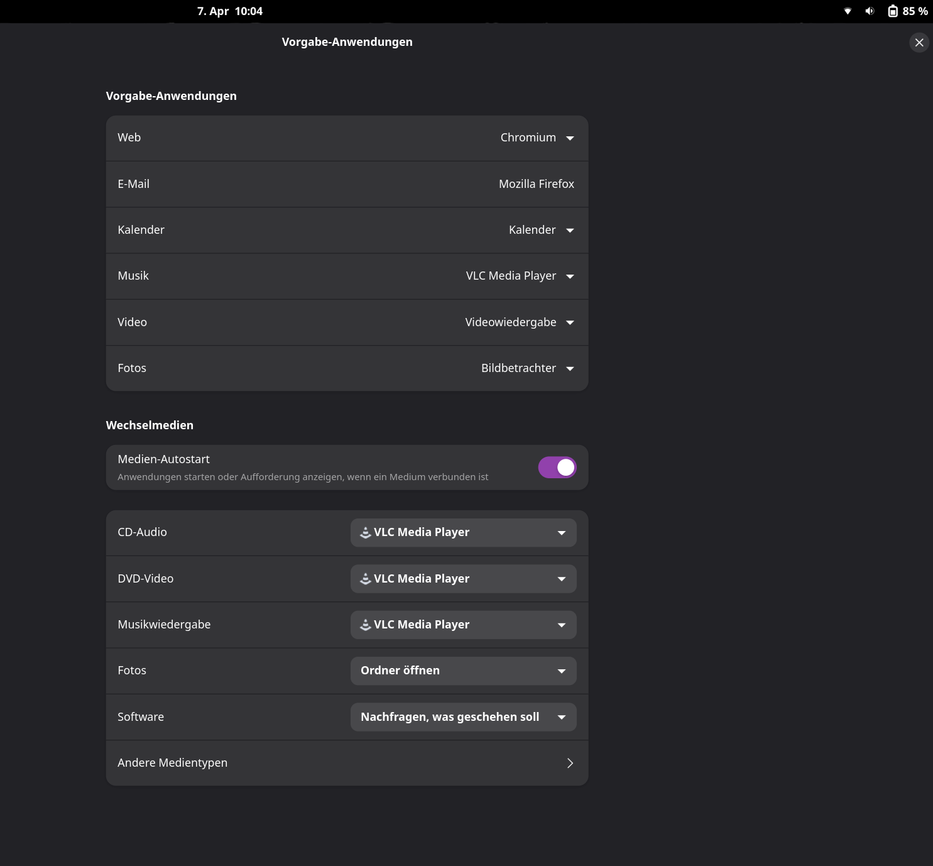Close the Vorgabe-Anwendungen dialog with X
The image size is (933, 866).
[x=919, y=43]
